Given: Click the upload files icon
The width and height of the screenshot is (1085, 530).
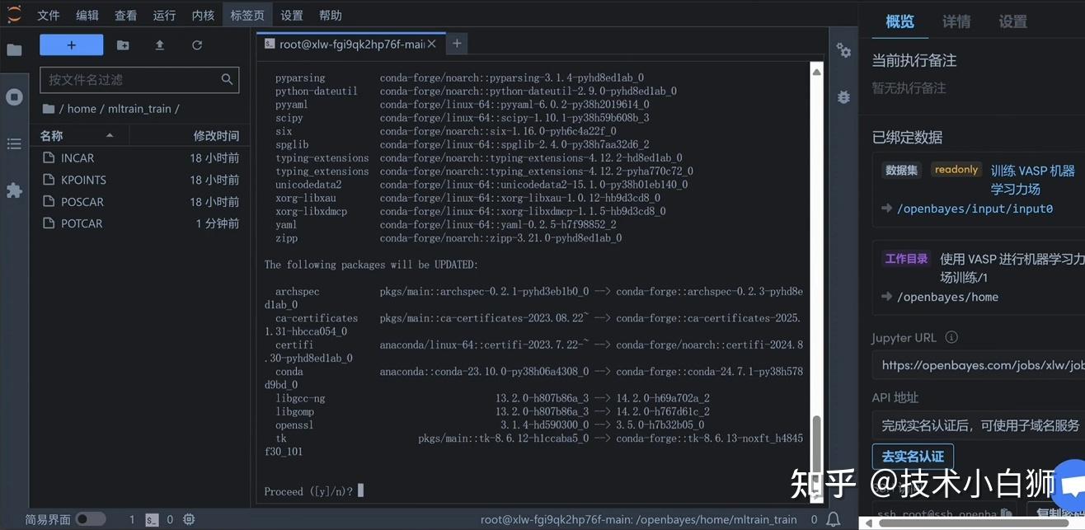Looking at the screenshot, I should [160, 45].
